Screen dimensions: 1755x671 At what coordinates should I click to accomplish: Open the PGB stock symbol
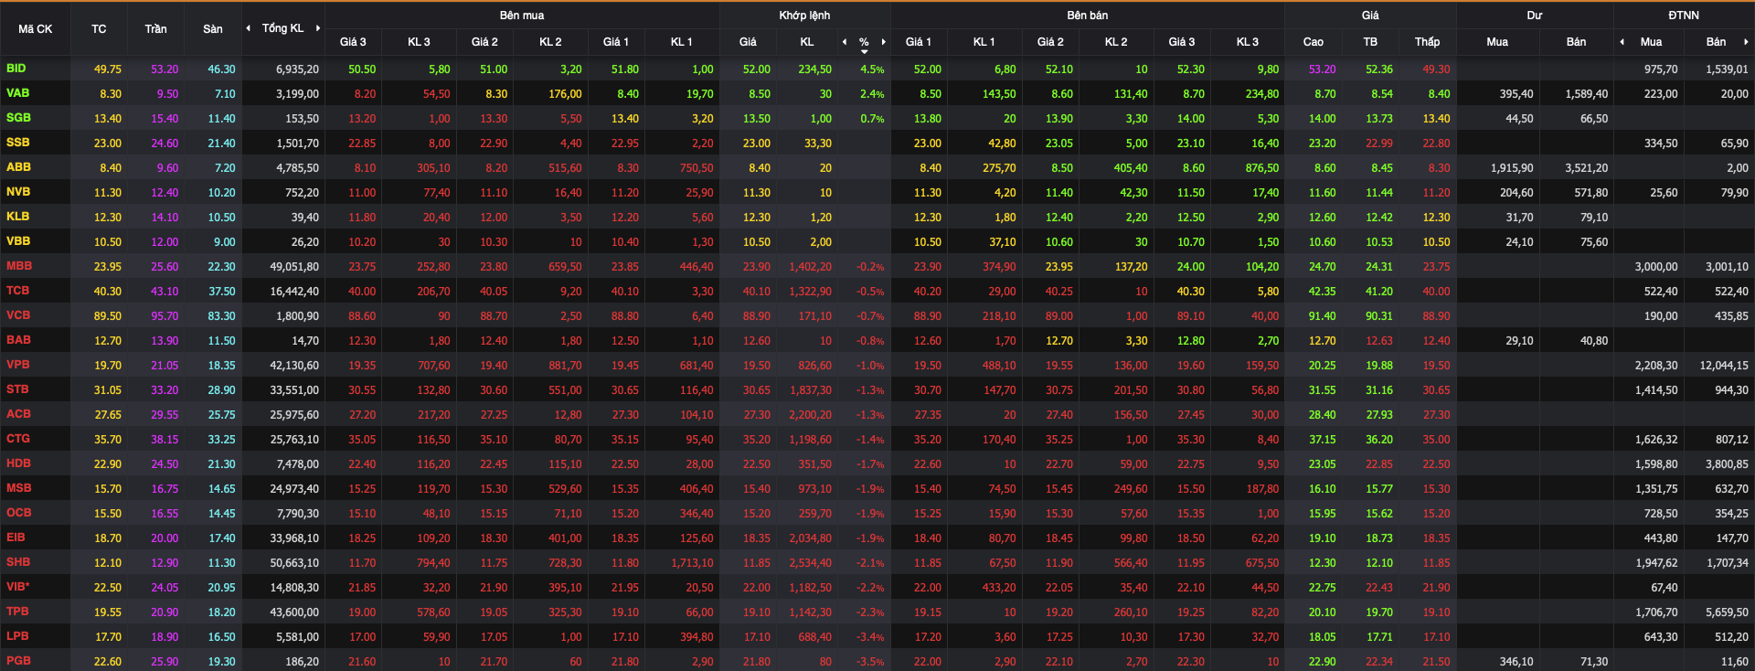point(18,661)
